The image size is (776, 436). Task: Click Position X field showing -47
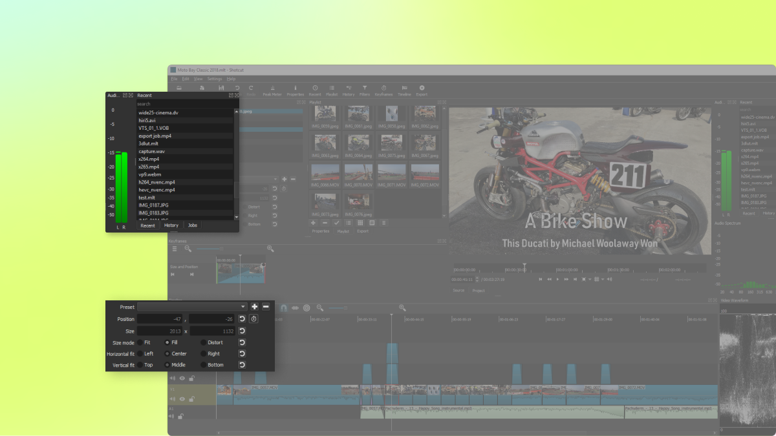pos(160,319)
